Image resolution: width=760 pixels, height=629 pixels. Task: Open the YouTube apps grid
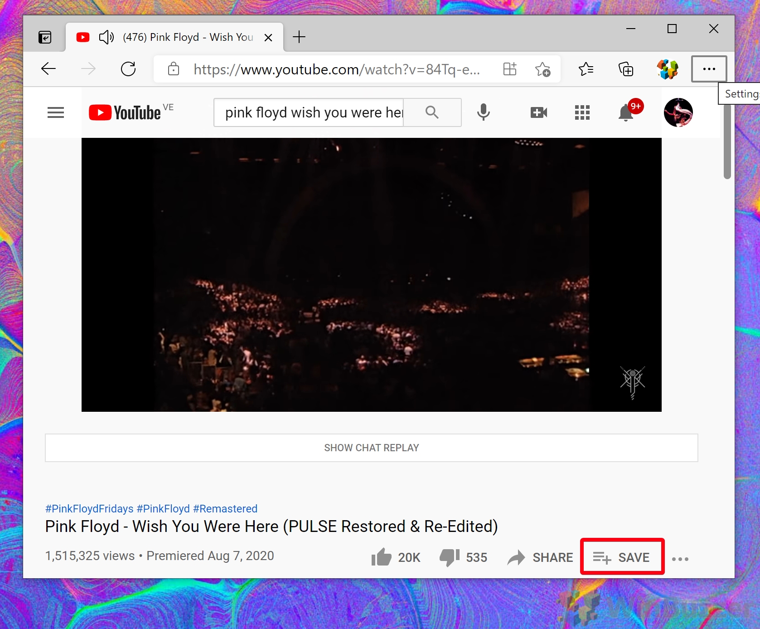pyautogui.click(x=582, y=112)
